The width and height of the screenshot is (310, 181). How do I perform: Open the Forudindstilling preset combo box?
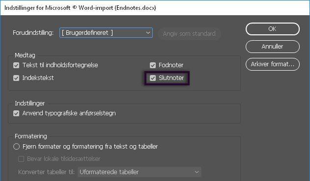(x=106, y=33)
